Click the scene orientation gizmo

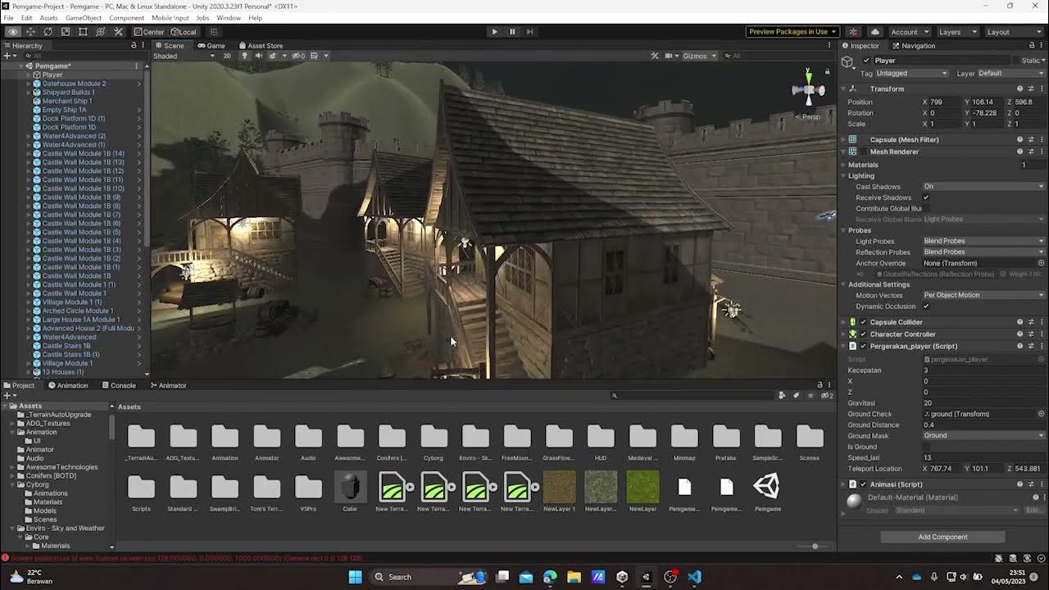[809, 89]
